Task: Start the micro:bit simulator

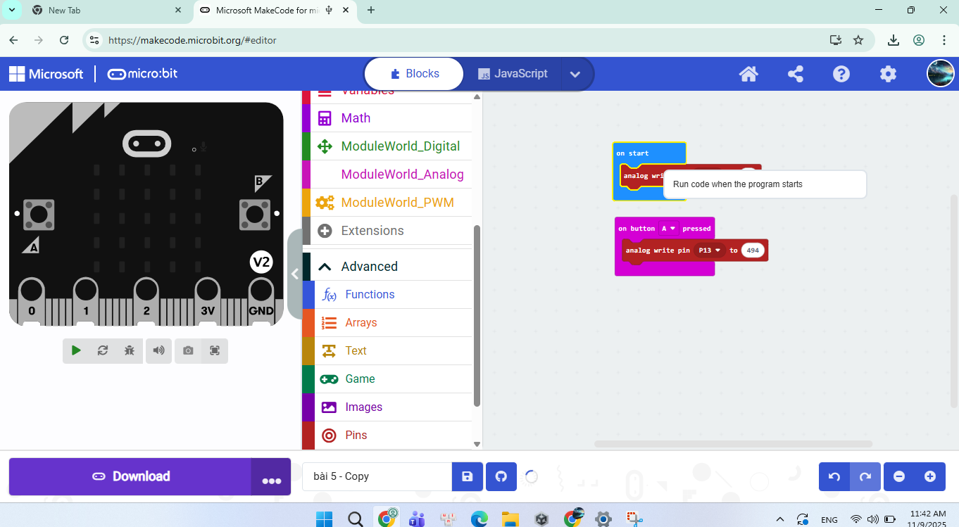Action: 76,350
